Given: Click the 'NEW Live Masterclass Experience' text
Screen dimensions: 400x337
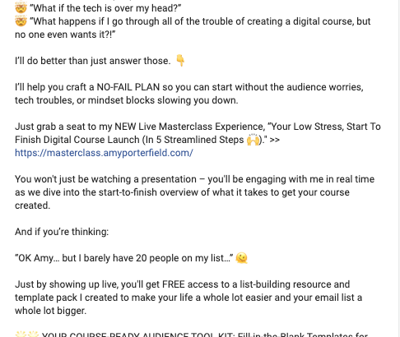Looking at the screenshot, I should click(x=189, y=127).
